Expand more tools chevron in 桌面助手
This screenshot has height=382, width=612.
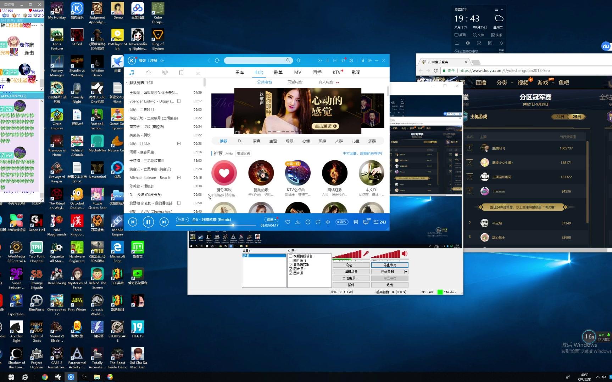[x=501, y=43]
